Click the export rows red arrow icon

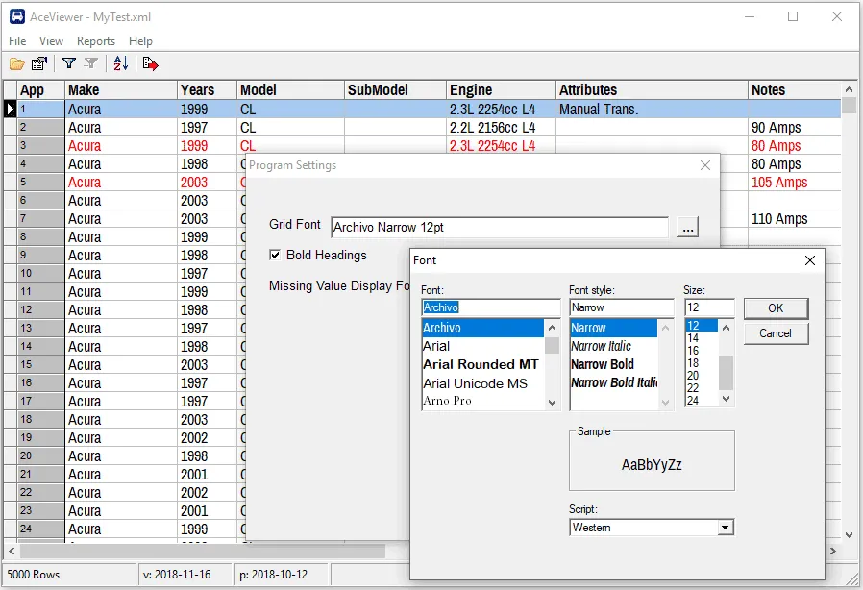(x=150, y=64)
